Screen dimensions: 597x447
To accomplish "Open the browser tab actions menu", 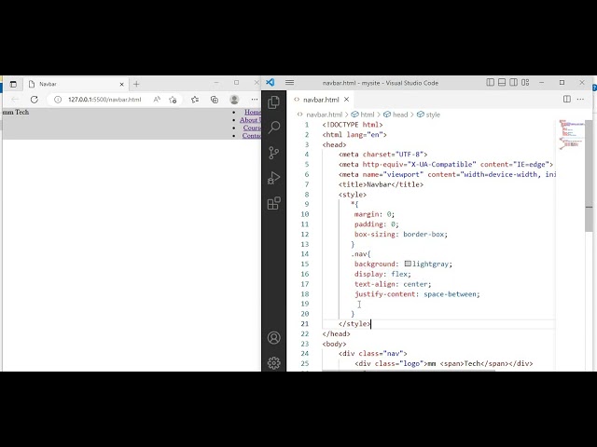I will click(13, 84).
